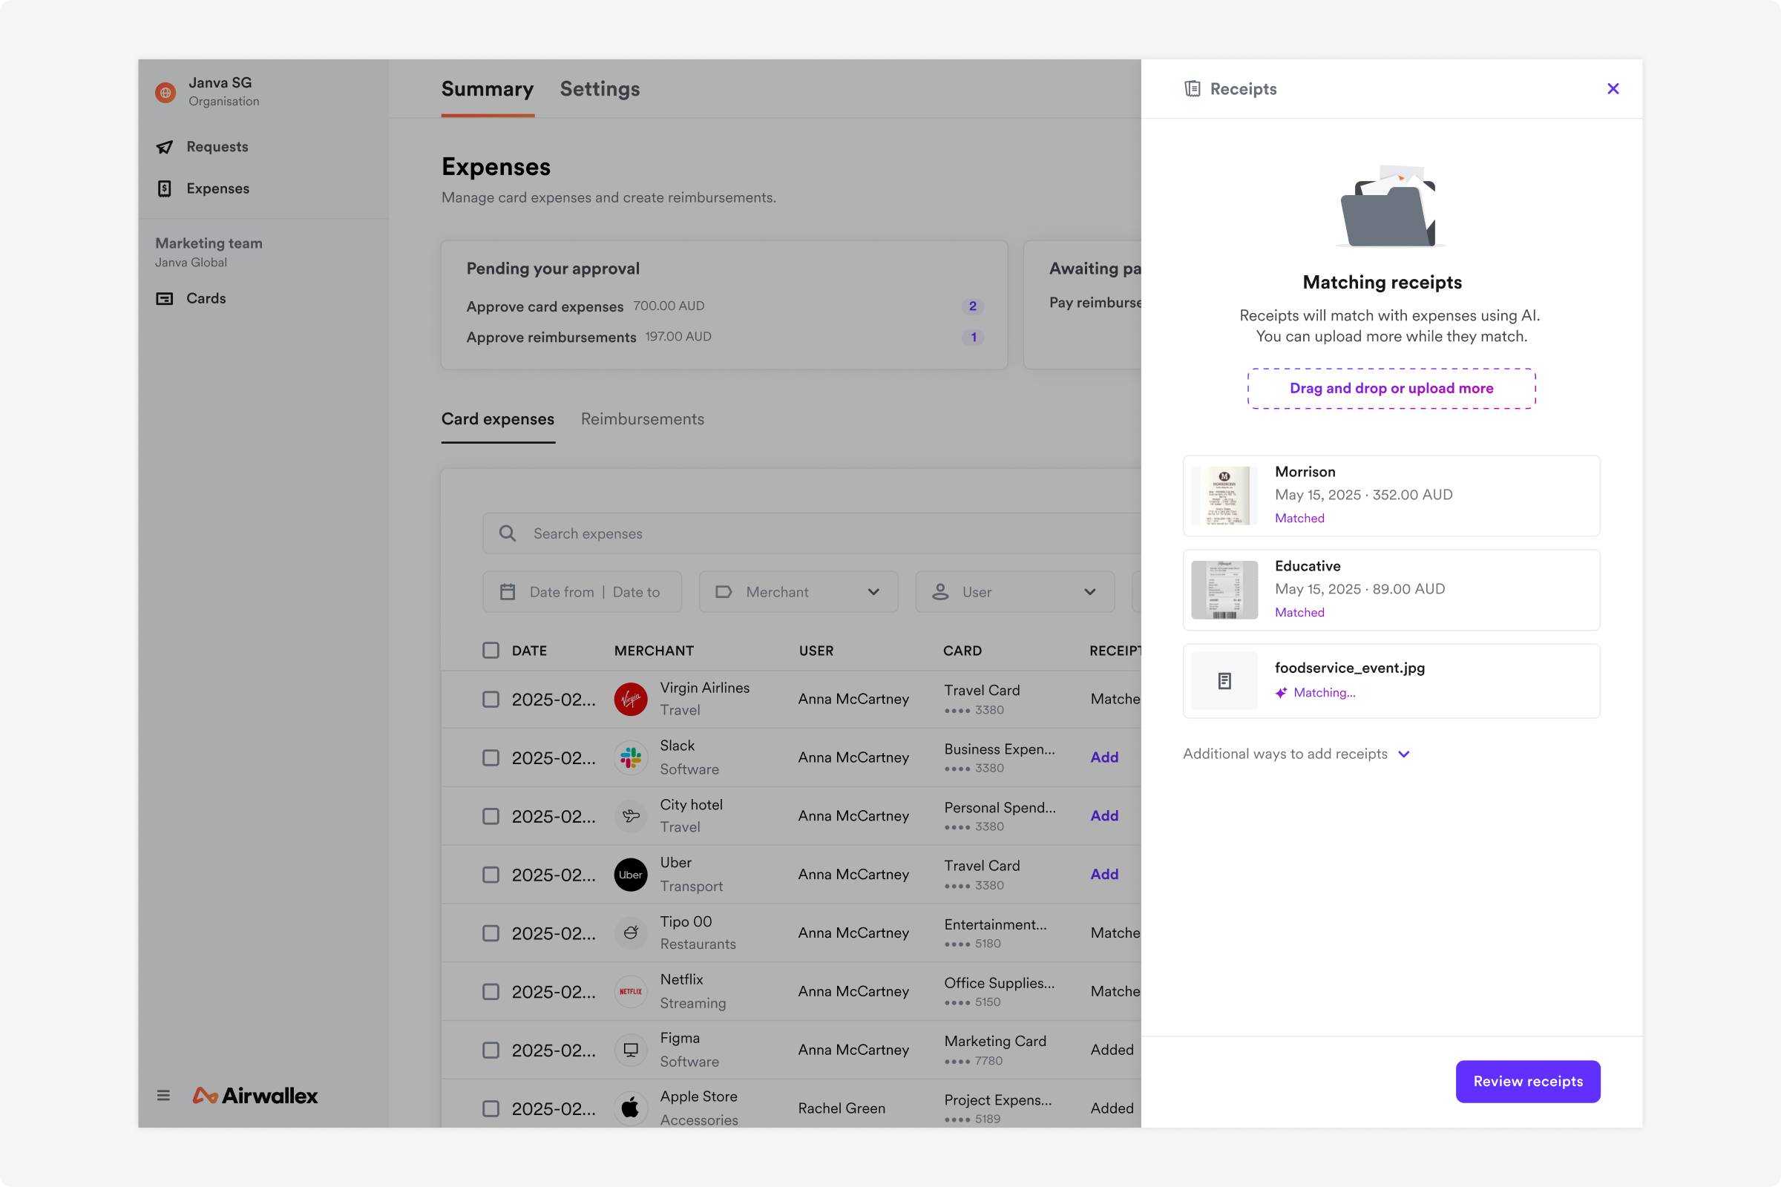Click Drag and drop or upload more
1781x1187 pixels.
click(1391, 388)
